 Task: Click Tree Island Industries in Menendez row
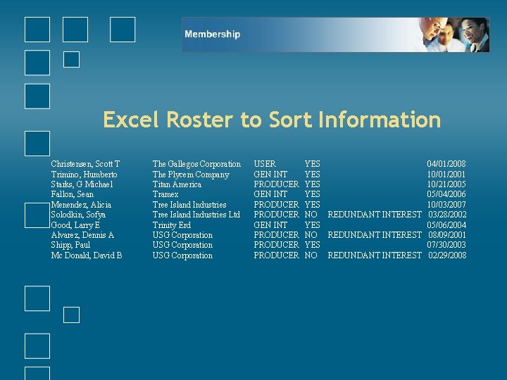click(189, 205)
